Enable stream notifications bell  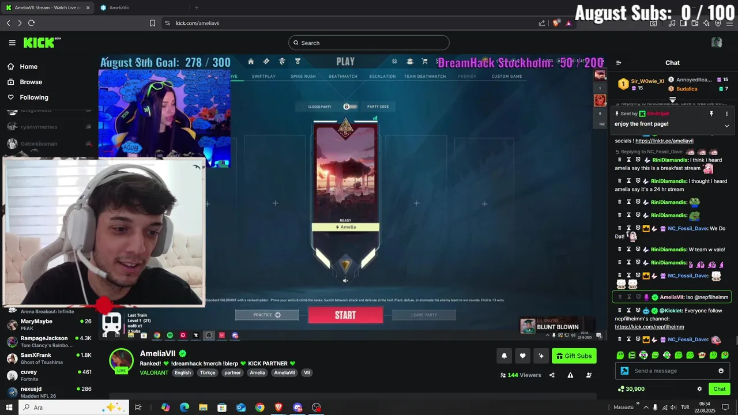pyautogui.click(x=504, y=356)
